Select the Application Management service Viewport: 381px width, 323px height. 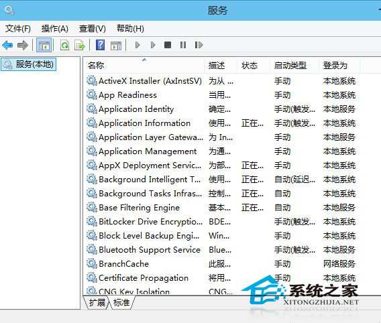221,151
